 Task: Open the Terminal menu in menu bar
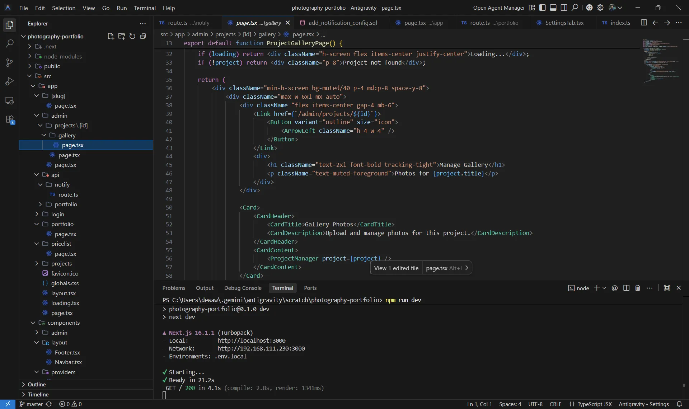point(145,8)
